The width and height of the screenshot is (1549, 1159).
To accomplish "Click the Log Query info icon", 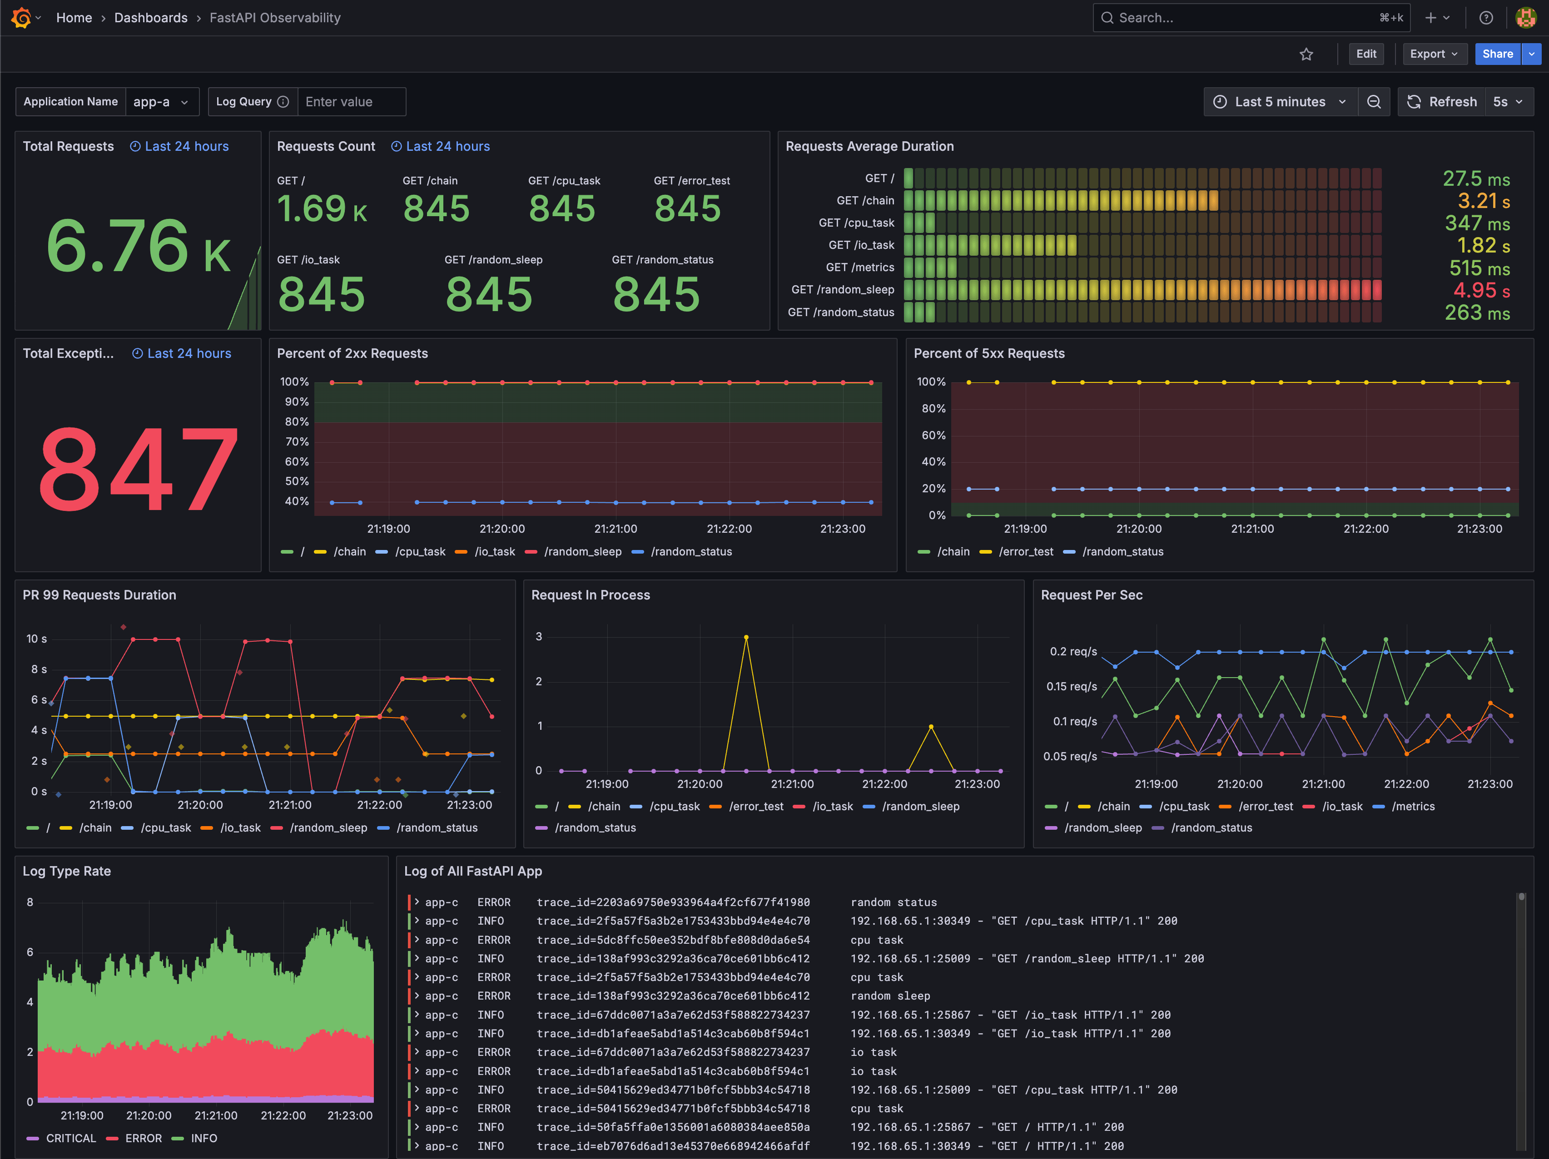I will (283, 102).
